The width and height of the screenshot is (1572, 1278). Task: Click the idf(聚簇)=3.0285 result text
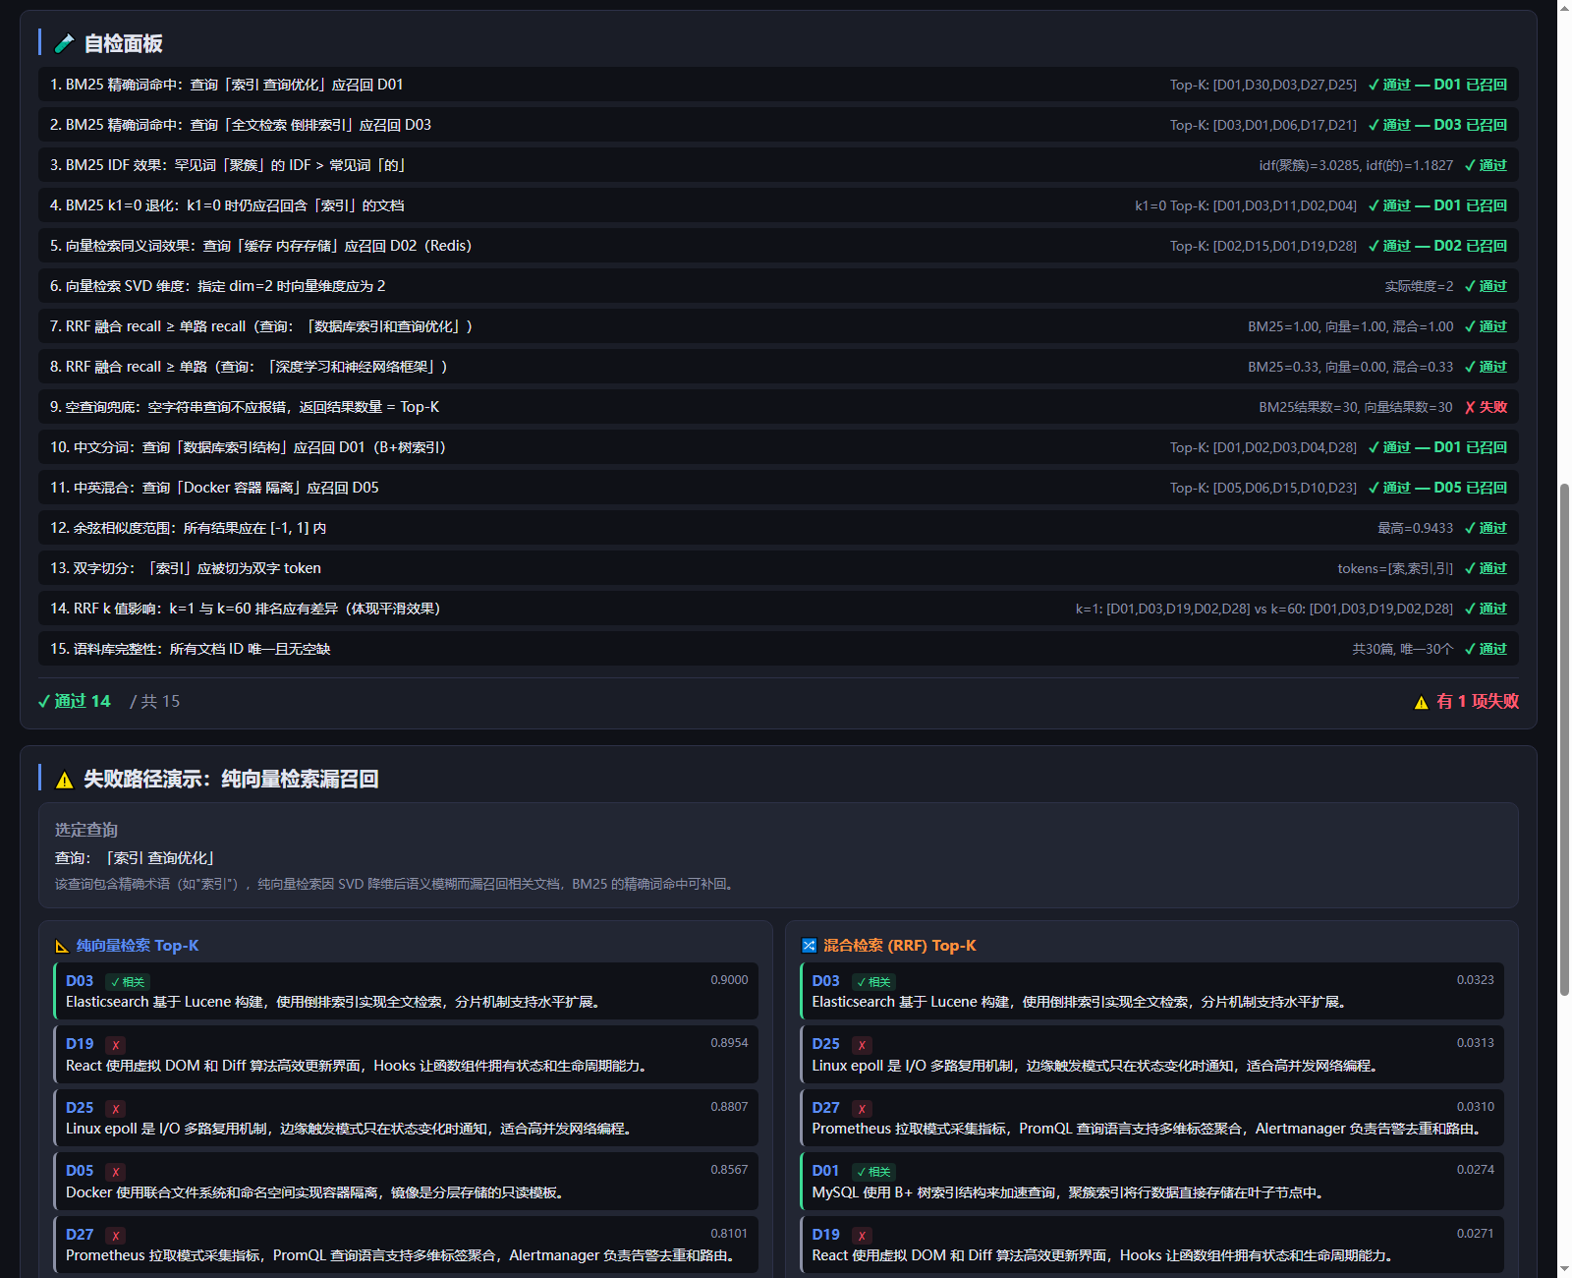click(x=1356, y=165)
